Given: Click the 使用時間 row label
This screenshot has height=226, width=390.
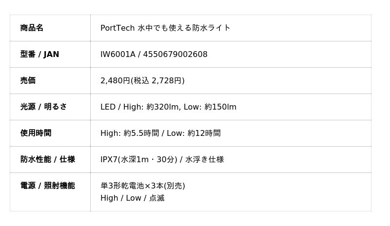Looking at the screenshot, I should click(x=36, y=133).
